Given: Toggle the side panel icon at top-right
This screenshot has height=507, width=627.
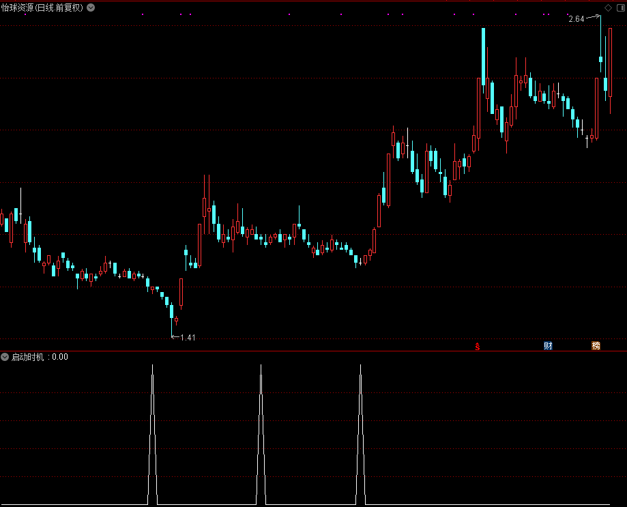Looking at the screenshot, I should tap(621, 8).
